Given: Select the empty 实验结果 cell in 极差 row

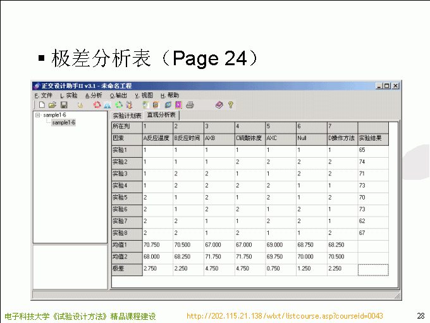Looking at the screenshot, I should [x=372, y=269].
